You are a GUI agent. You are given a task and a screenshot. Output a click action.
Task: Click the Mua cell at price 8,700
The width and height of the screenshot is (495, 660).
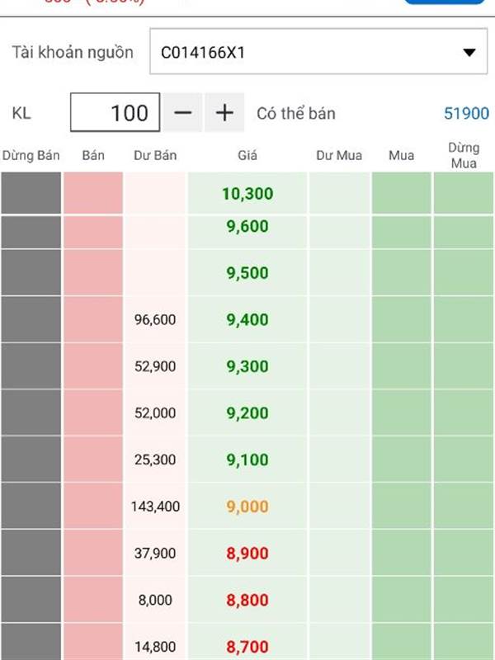coord(401,642)
